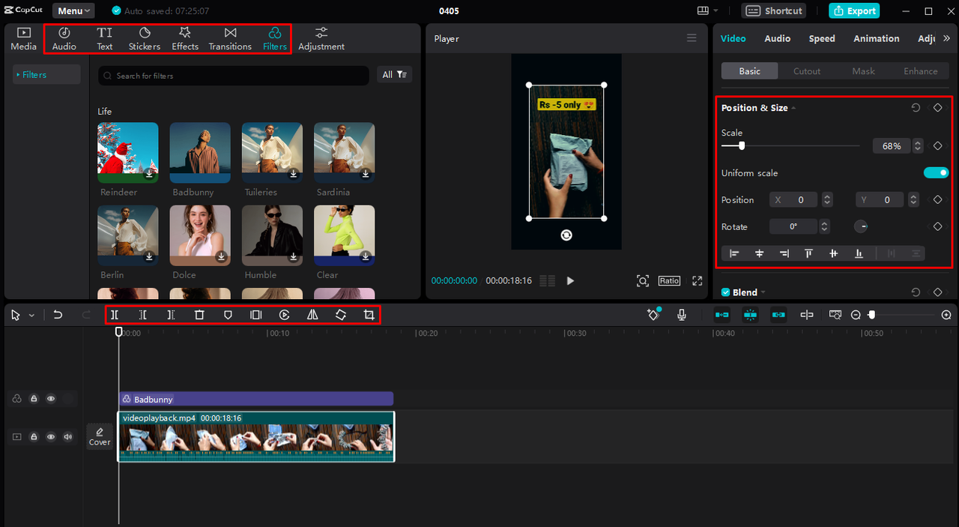Hide the Badbunny filter track

point(51,399)
